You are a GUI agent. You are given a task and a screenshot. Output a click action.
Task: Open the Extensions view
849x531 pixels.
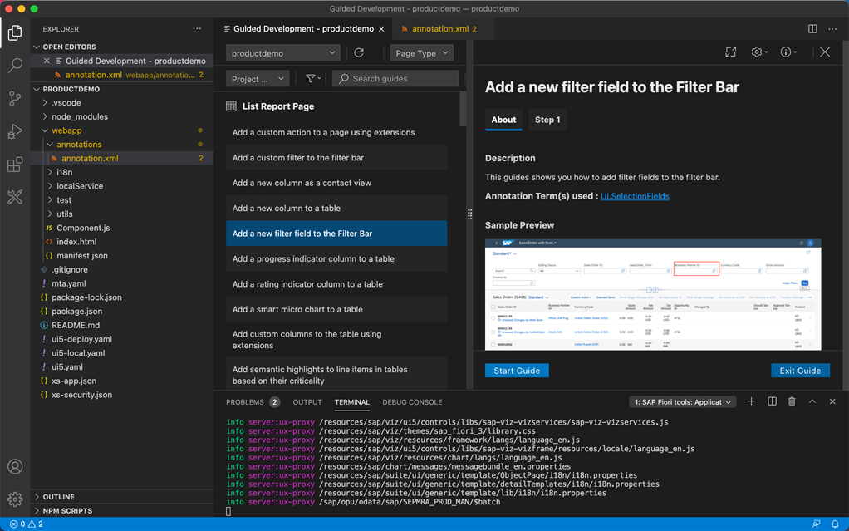pyautogui.click(x=15, y=165)
